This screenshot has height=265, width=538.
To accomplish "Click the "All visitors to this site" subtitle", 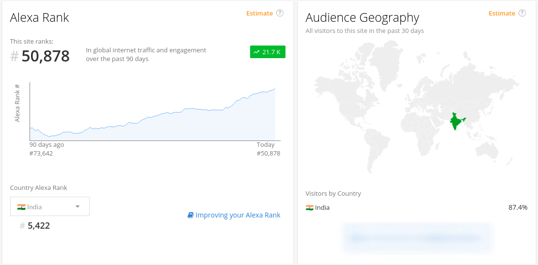I will pos(365,31).
